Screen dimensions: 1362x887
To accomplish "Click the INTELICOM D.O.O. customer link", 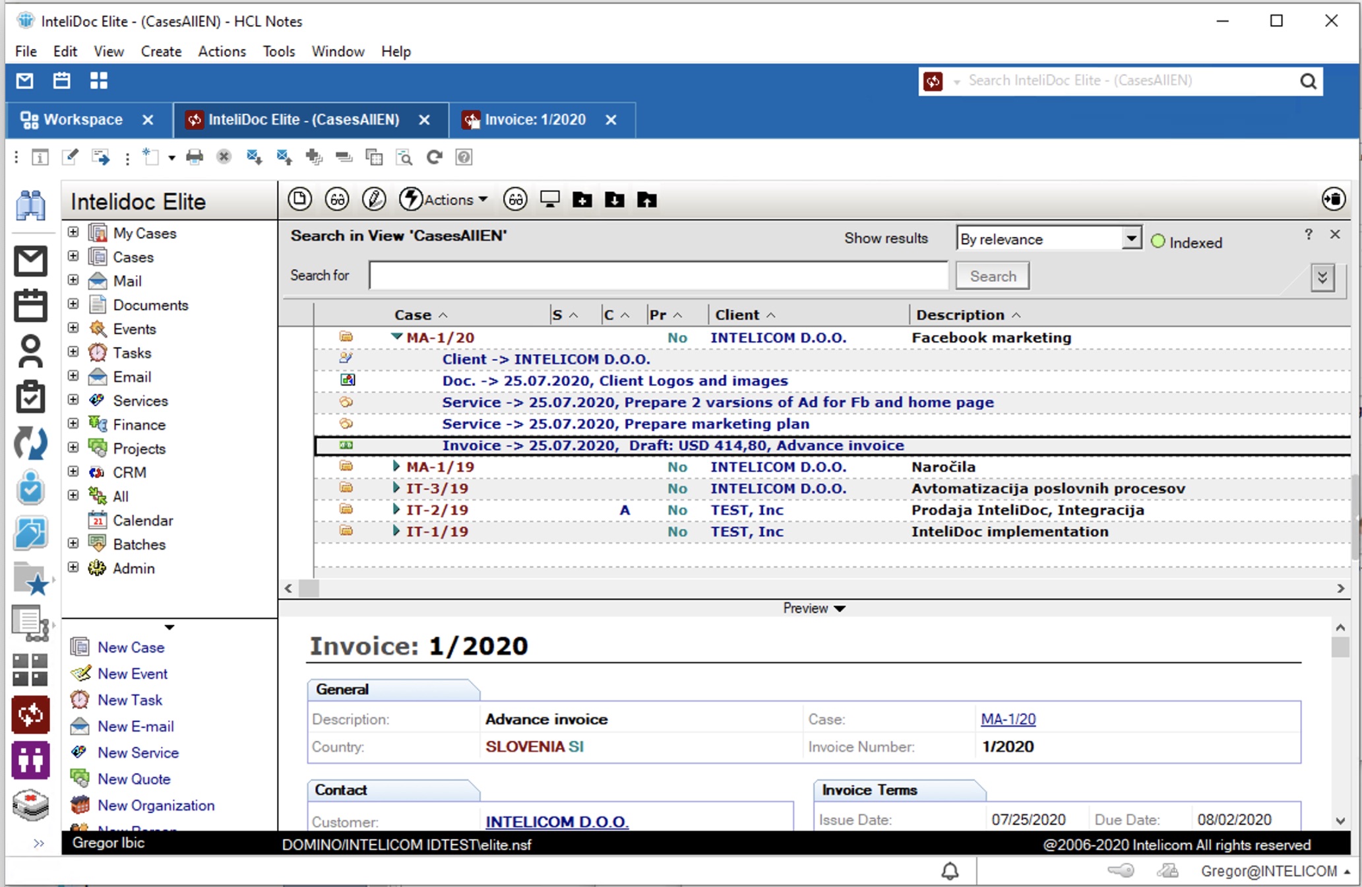I will (558, 820).
